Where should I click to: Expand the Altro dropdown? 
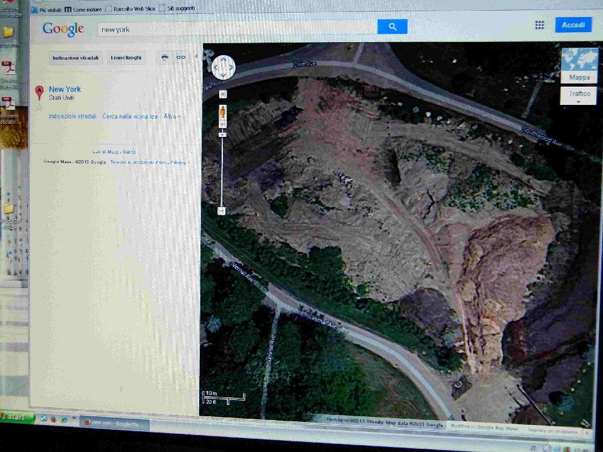tap(171, 116)
